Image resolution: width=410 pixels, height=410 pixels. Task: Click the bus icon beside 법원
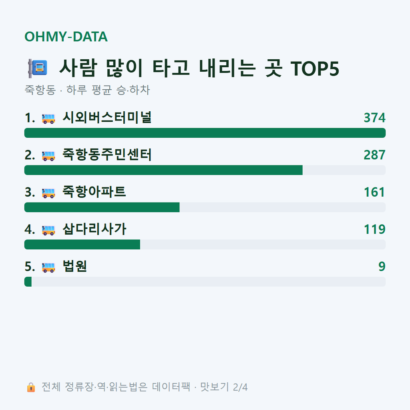[x=48, y=267]
